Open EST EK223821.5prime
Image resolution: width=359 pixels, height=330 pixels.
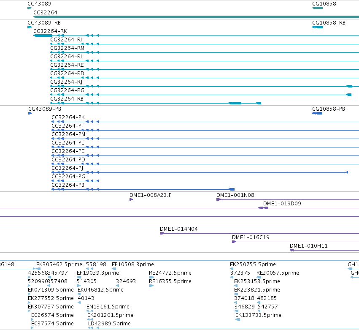[x=257, y=290]
